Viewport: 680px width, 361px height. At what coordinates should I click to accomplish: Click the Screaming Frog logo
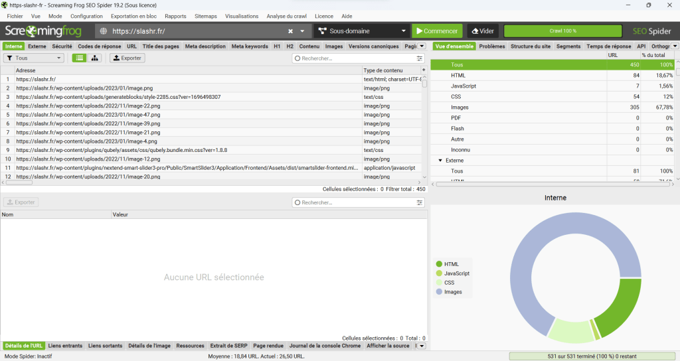45,31
